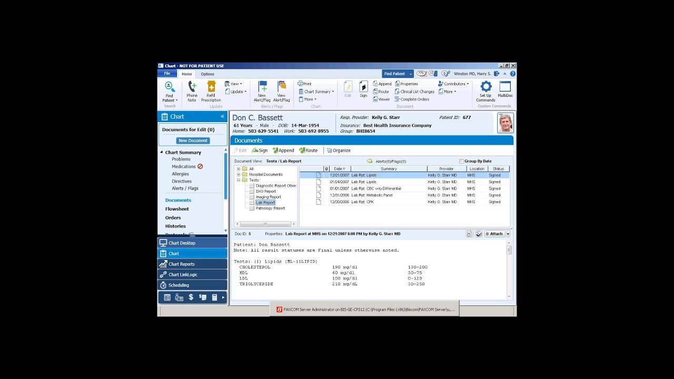Click the Phone Note ribbon icon
This screenshot has width=674, height=379.
[x=192, y=91]
